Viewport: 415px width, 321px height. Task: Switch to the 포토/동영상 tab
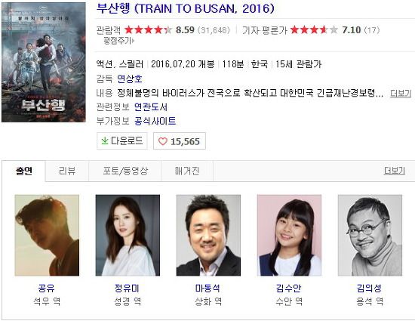pos(125,171)
